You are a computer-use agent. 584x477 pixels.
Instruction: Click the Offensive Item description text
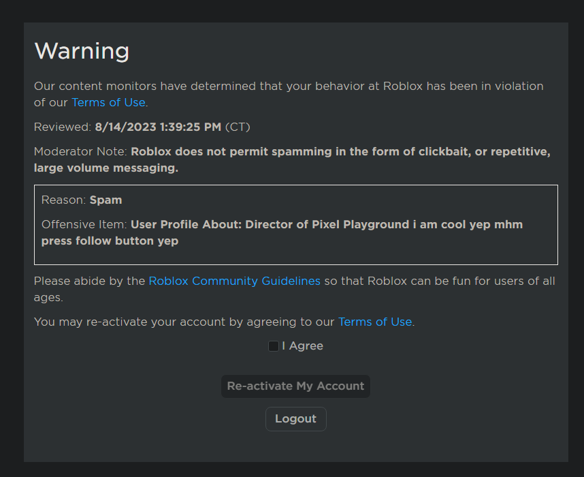coord(282,232)
